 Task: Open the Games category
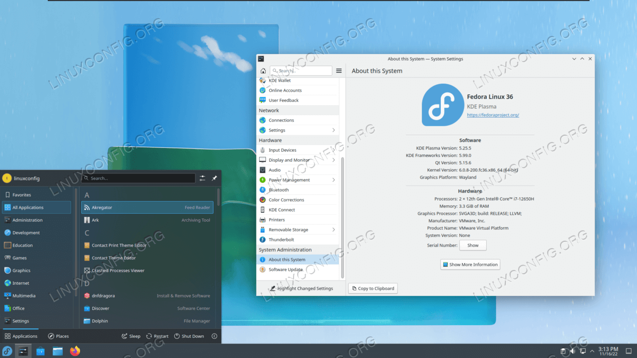[37, 258]
